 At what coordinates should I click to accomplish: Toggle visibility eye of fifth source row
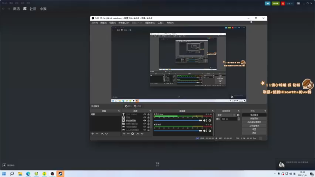tap(145, 127)
